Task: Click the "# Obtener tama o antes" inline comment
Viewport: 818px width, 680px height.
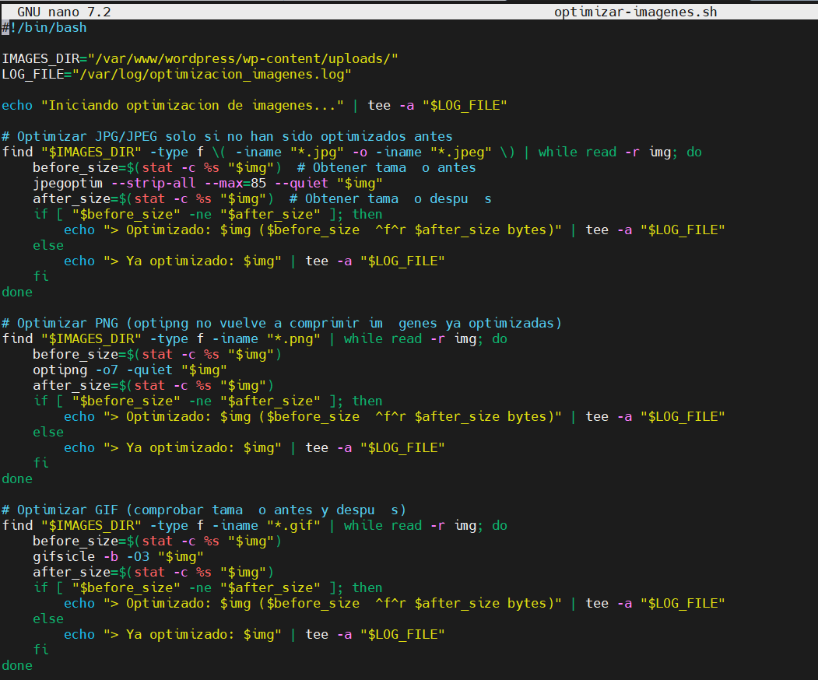Action: point(394,167)
